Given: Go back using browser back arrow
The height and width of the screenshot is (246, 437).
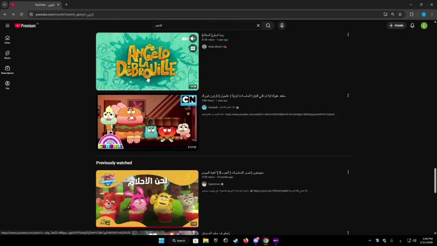Looking at the screenshot, I should tap(5, 14).
